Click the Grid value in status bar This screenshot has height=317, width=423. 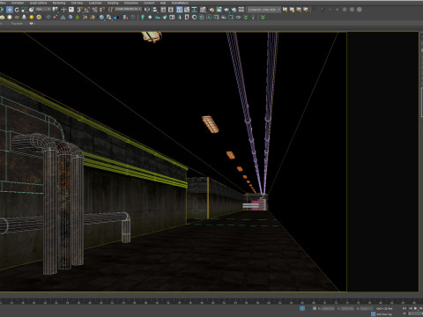tap(384, 309)
